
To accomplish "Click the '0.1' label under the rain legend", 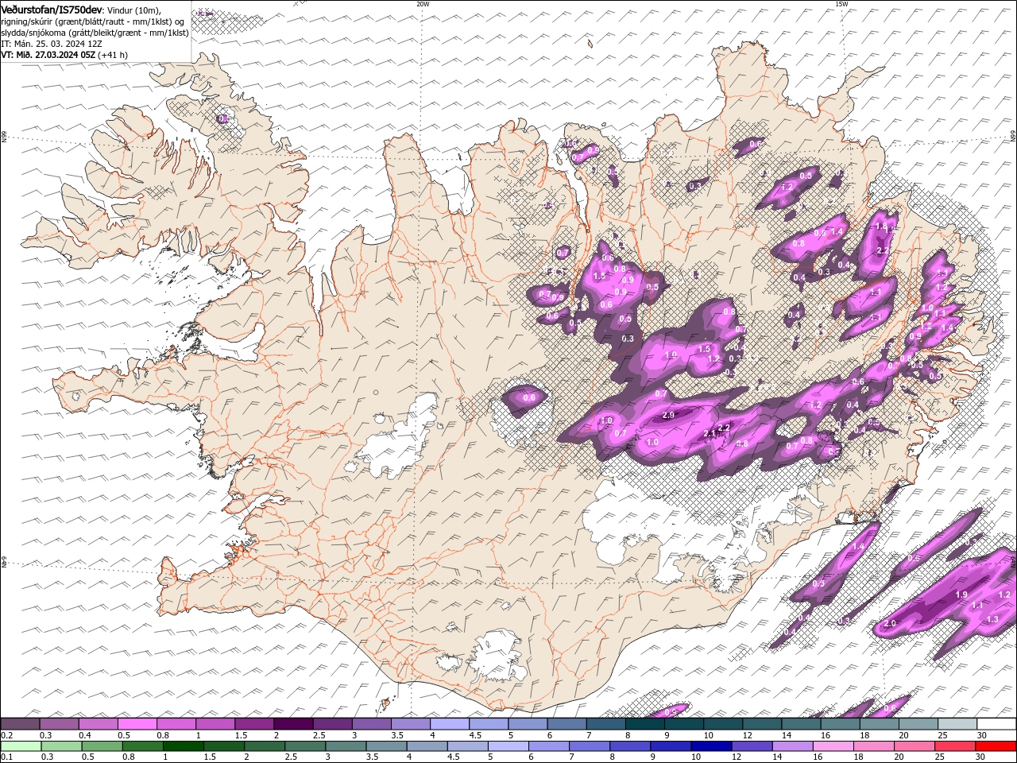I will 6,757.
